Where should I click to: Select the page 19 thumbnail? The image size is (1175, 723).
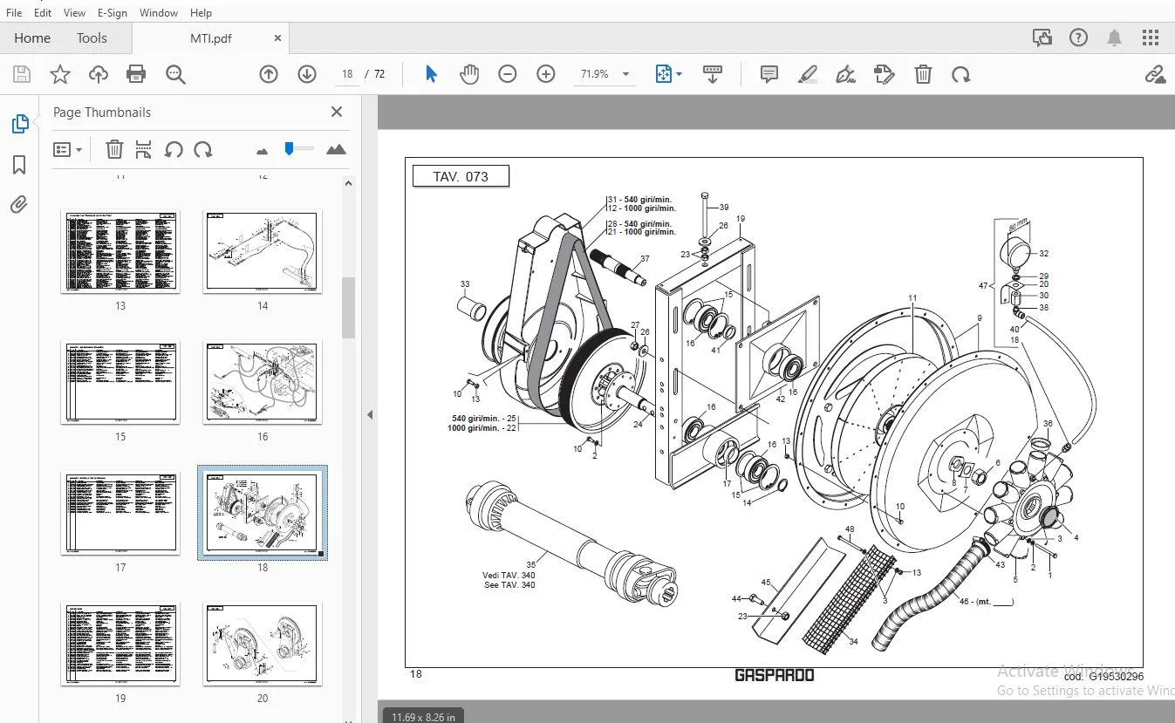click(120, 644)
